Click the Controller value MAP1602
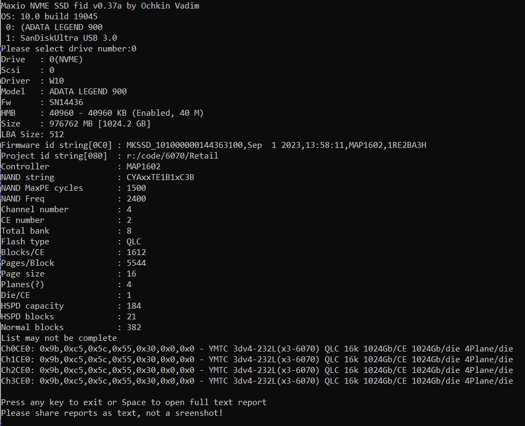Screen dimensions: 525x426 pos(143,167)
